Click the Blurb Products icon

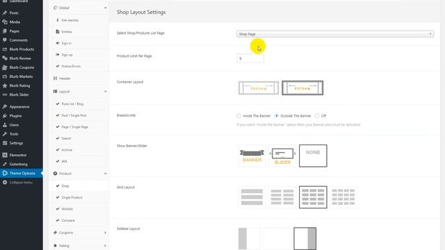point(5,49)
